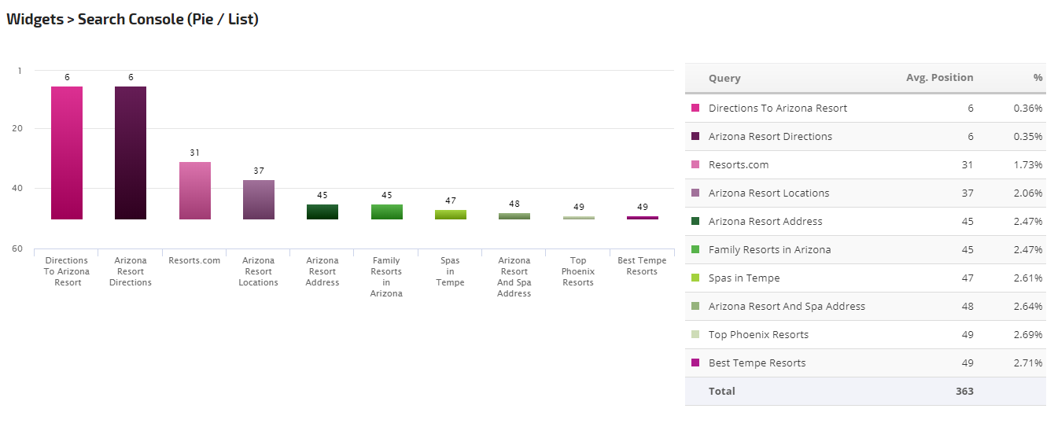The width and height of the screenshot is (1054, 427).
Task: Click the lime Spas in Tempe legend swatch
Action: [x=695, y=278]
